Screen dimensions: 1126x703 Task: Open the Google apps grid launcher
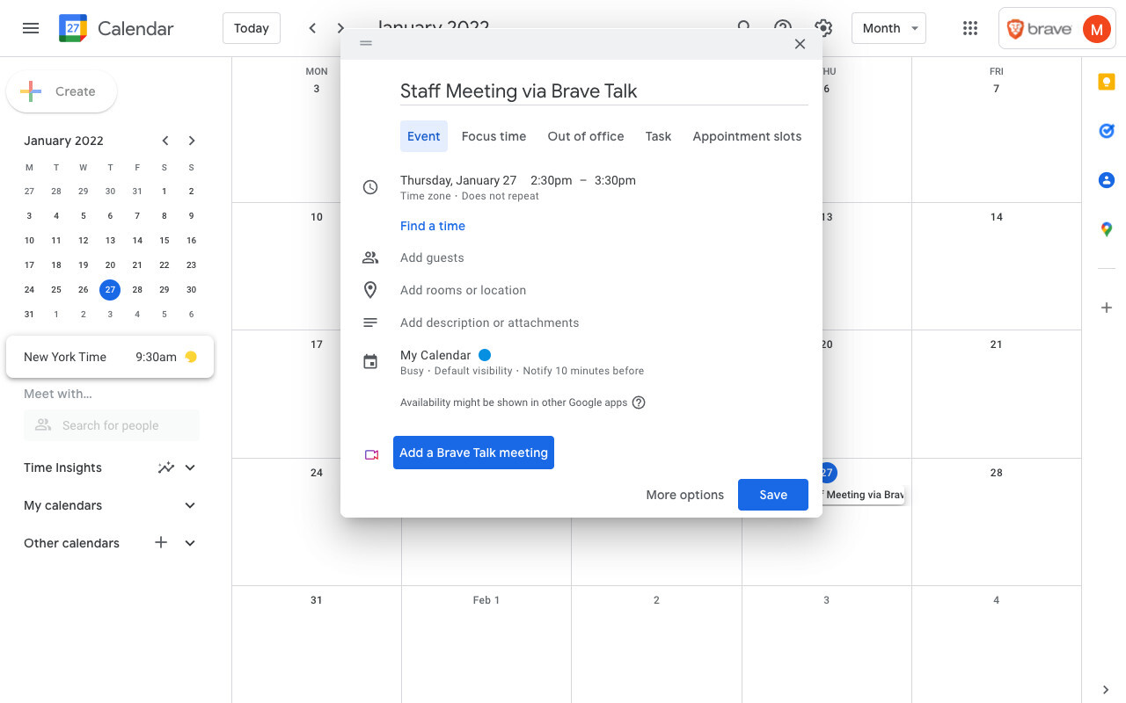coord(970,28)
